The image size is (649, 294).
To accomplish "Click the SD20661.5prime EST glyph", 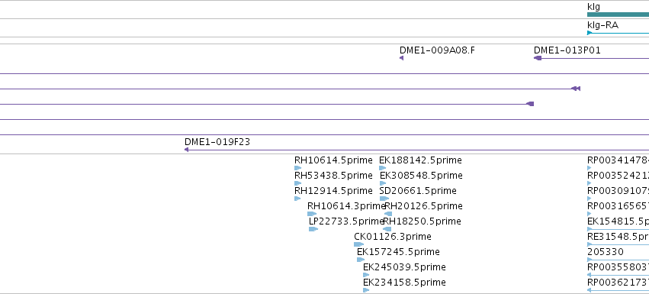I will coord(384,199).
